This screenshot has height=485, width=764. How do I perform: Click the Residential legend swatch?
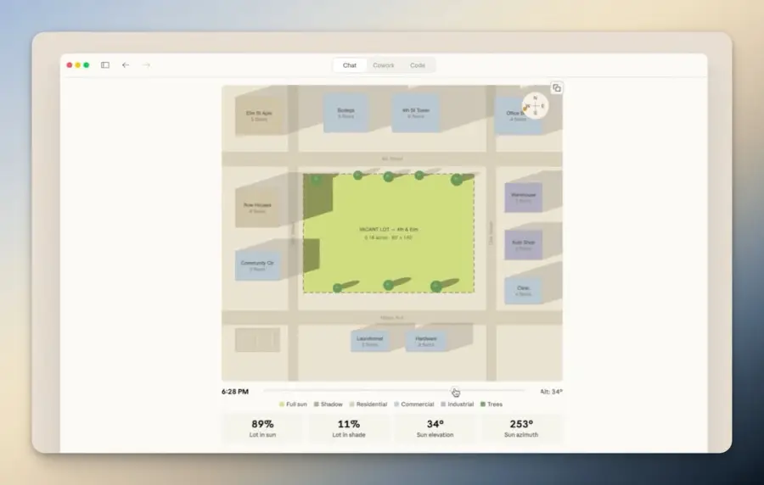click(x=351, y=404)
